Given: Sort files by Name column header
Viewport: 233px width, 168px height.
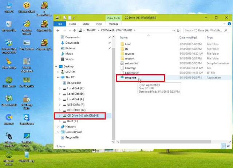Looking at the screenshot, I should [124, 38].
